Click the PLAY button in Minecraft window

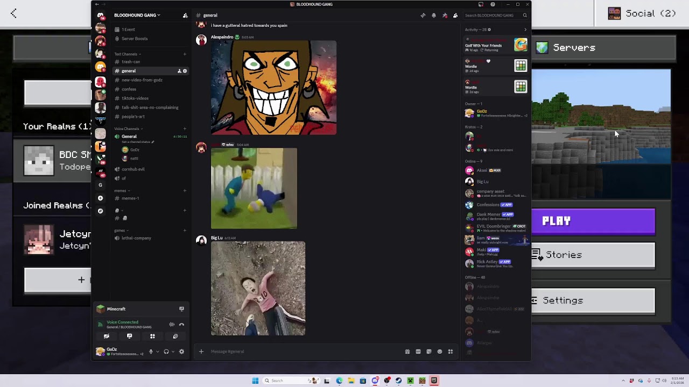click(593, 221)
